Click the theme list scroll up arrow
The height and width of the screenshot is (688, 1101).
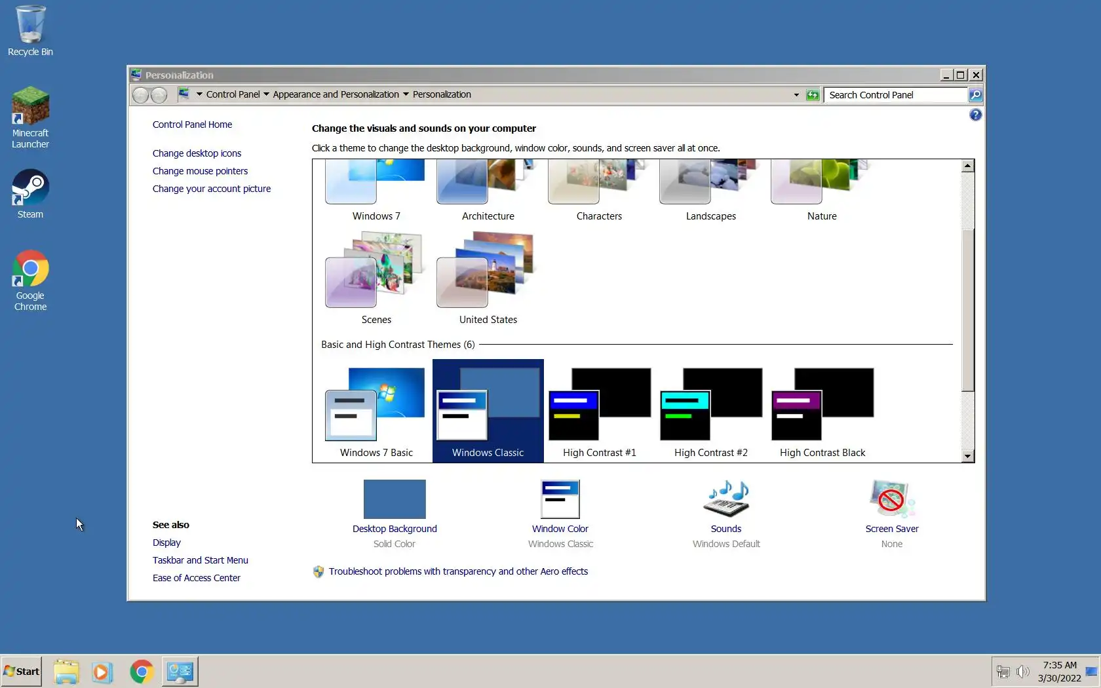pyautogui.click(x=967, y=166)
